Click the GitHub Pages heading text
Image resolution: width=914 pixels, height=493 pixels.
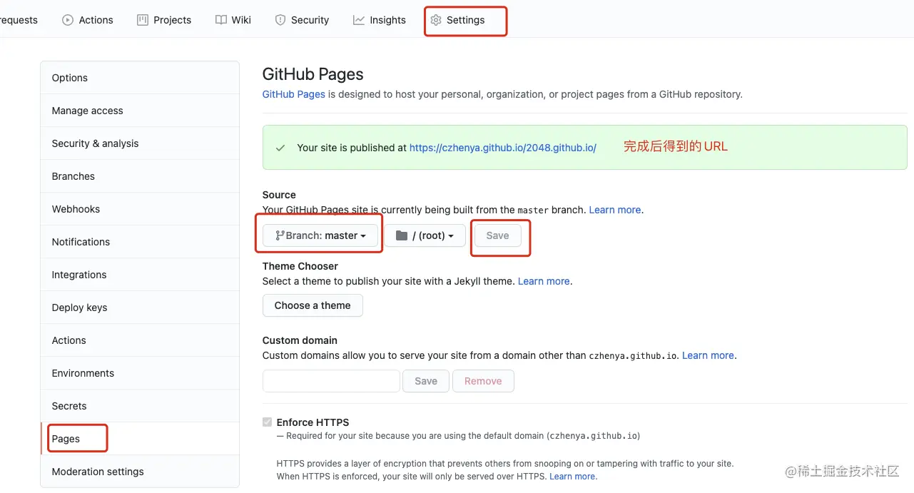pos(313,74)
